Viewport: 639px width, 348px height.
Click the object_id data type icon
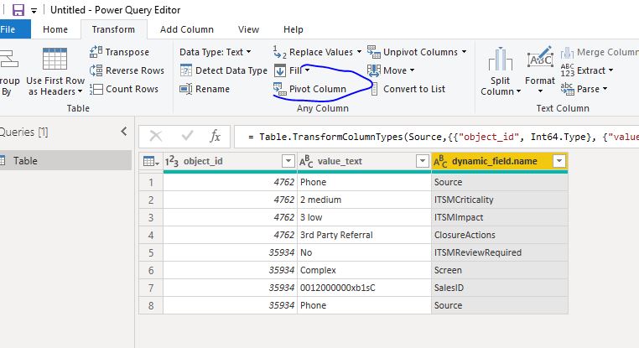point(172,161)
